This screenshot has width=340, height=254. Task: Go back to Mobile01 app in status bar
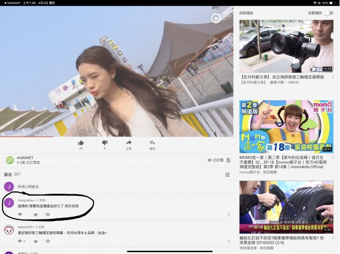pos(12,3)
